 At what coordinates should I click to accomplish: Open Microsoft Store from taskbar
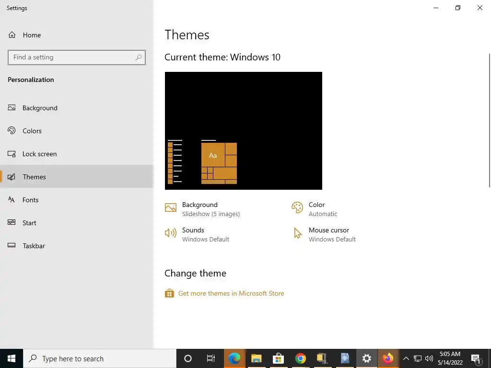tap(278, 358)
